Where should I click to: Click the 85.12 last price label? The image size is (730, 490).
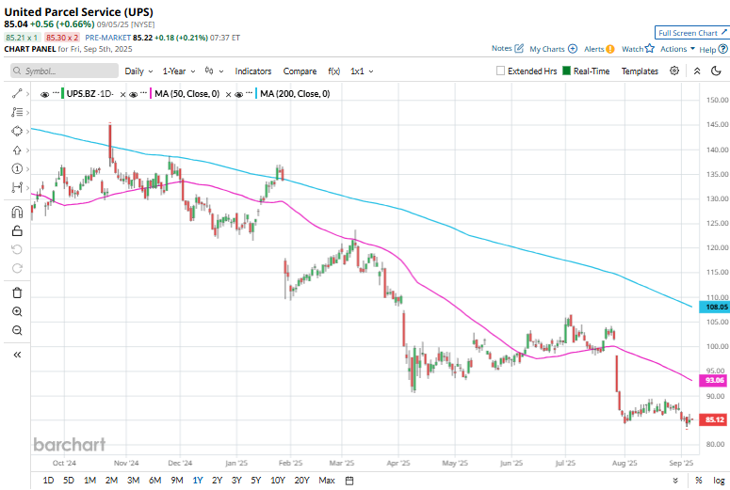pos(714,419)
